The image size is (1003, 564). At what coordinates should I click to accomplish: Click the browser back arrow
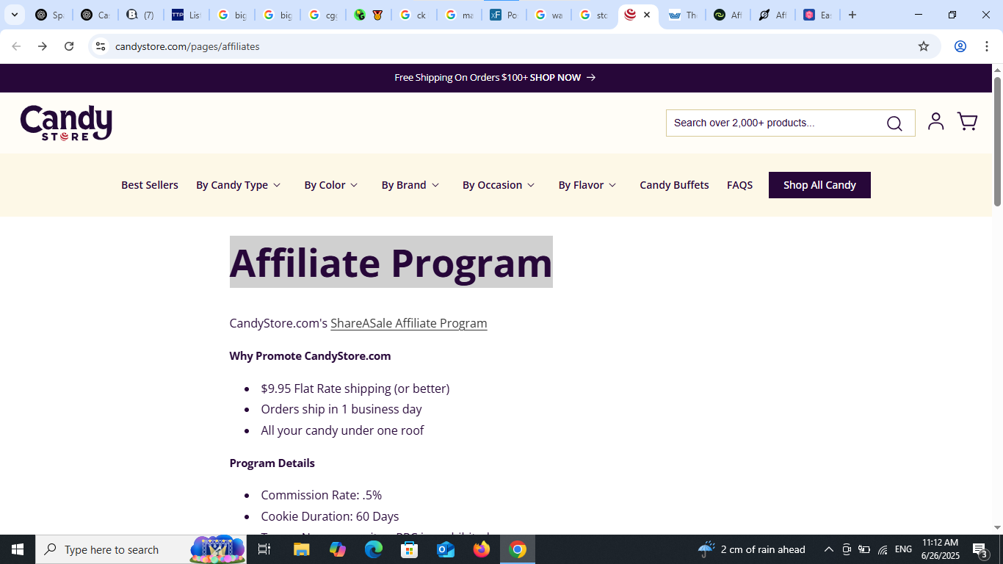coord(16,46)
